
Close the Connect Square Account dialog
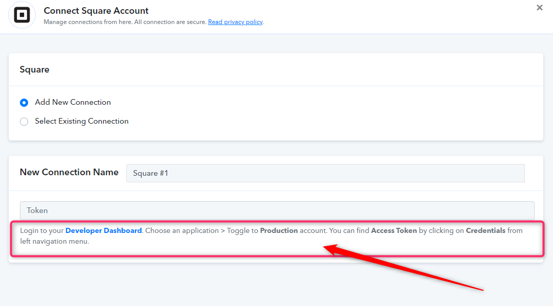click(539, 8)
